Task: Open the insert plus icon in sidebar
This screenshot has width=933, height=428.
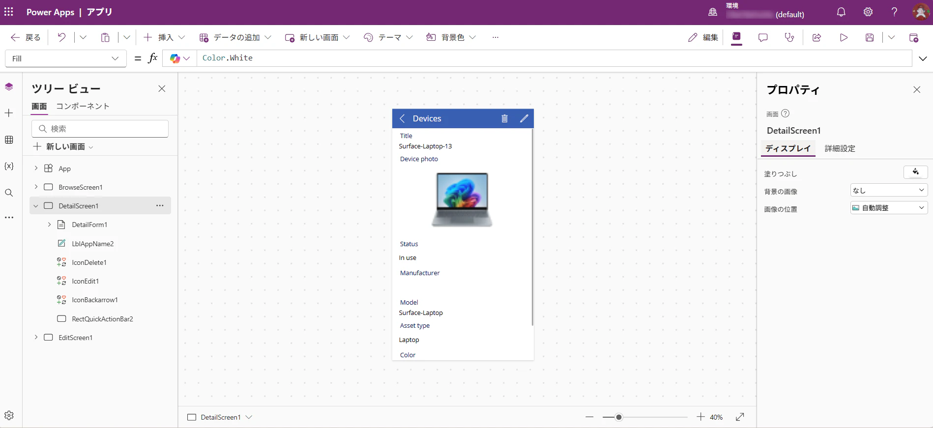Action: tap(9, 113)
